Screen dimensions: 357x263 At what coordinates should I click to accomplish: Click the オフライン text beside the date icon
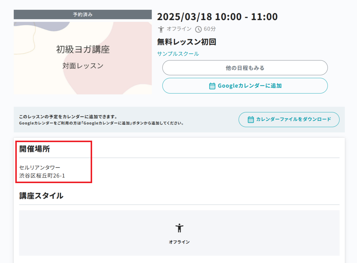(179, 29)
